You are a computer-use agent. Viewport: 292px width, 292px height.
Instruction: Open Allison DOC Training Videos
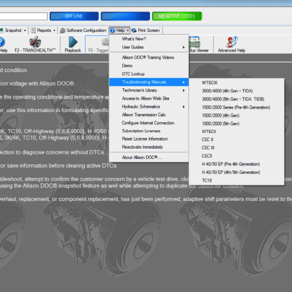click(149, 58)
